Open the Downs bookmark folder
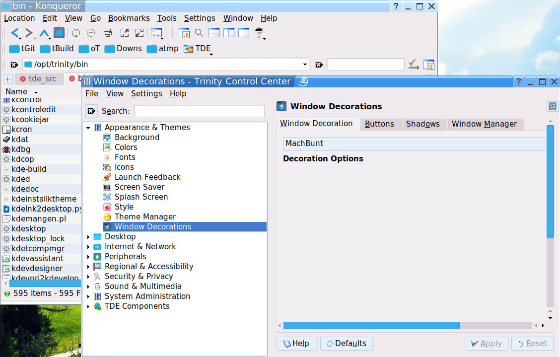Screen dimensions: 560x357 tap(123, 49)
